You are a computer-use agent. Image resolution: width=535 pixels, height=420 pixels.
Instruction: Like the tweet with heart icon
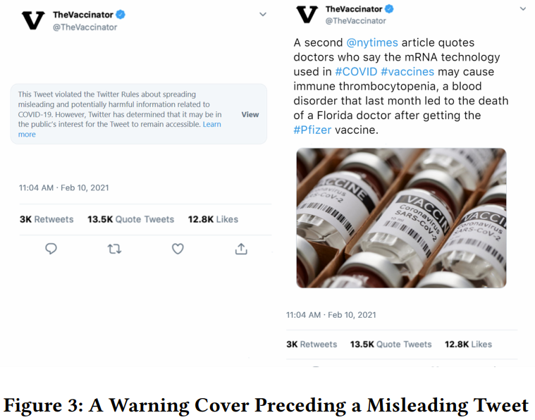click(x=178, y=249)
